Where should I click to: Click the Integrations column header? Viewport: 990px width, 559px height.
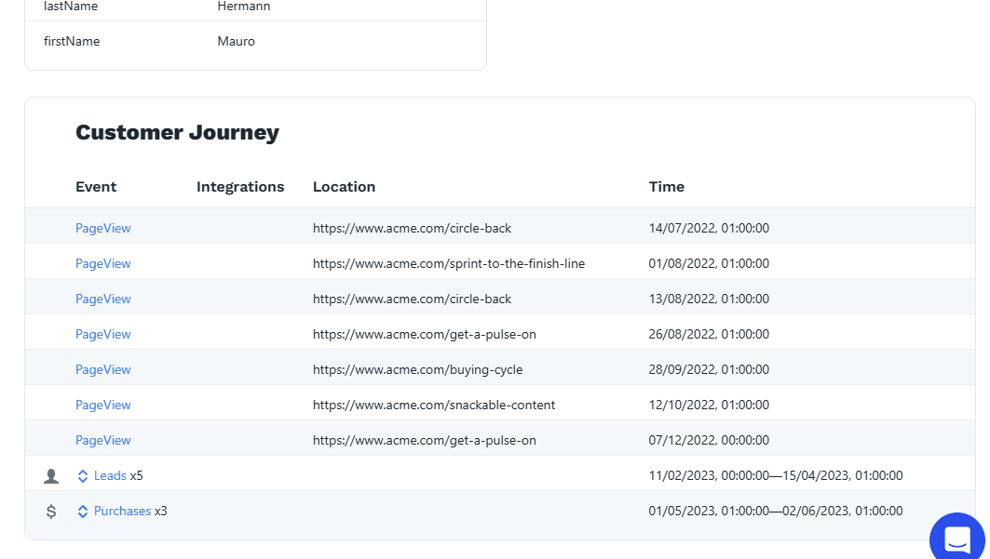pyautogui.click(x=240, y=186)
